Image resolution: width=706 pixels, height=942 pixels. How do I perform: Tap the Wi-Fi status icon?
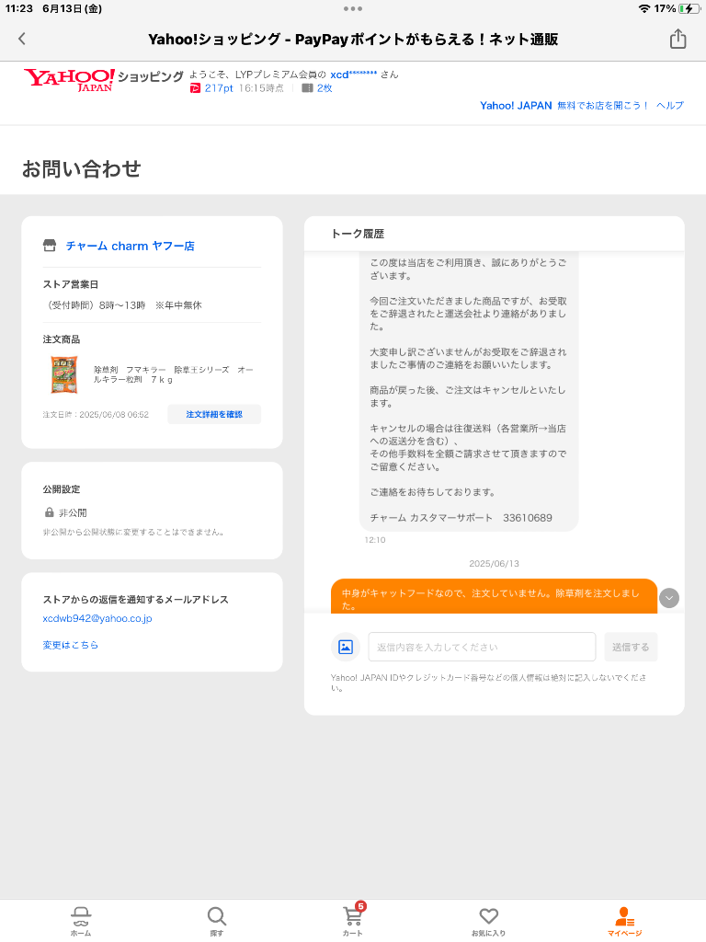(x=644, y=8)
